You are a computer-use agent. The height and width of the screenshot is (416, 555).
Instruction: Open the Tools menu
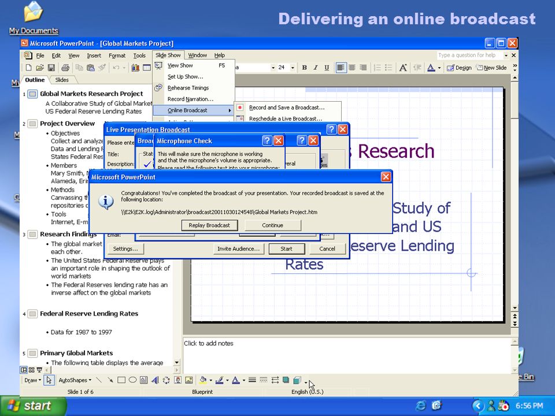pyautogui.click(x=139, y=55)
